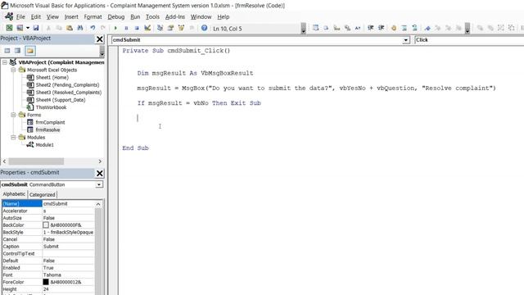Click right arrow of Project pane horizontal scrollbar

click(100, 161)
